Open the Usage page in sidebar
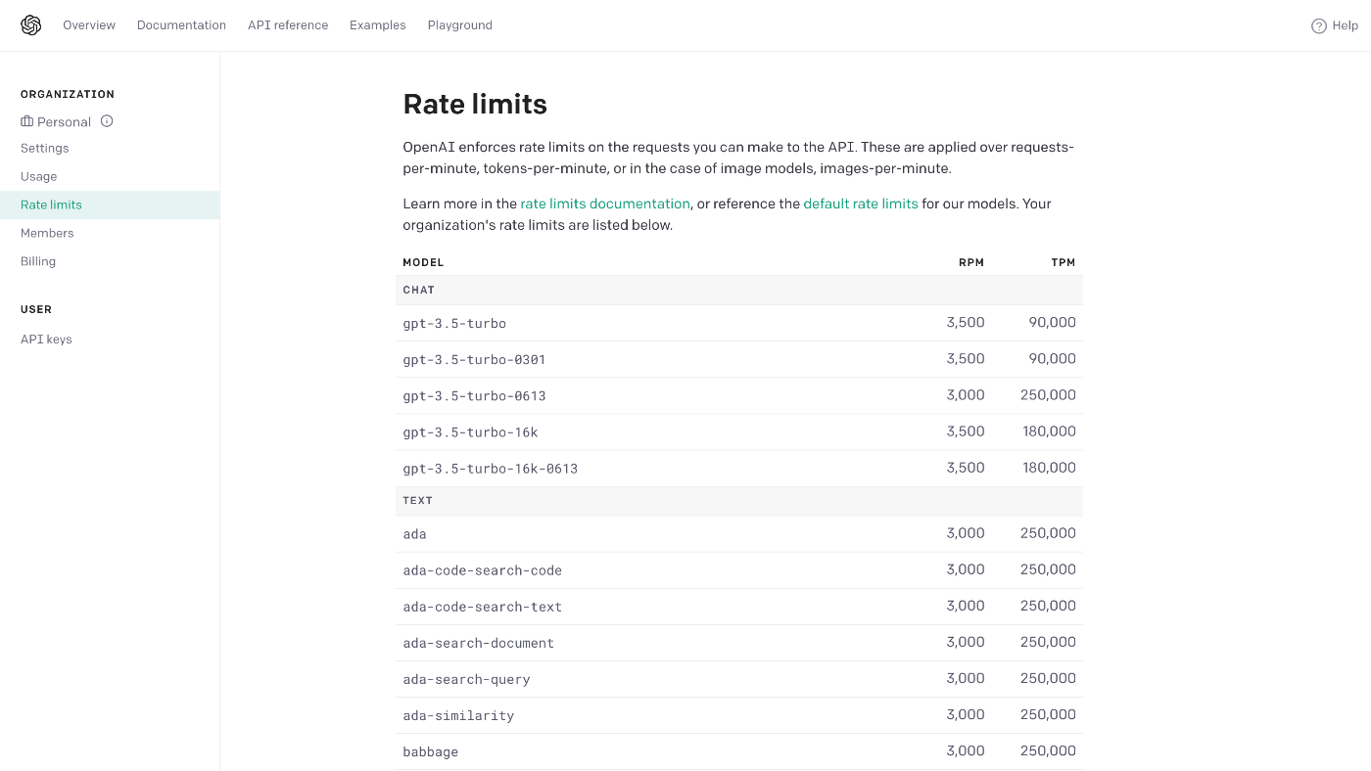The image size is (1371, 771). pyautogui.click(x=39, y=177)
